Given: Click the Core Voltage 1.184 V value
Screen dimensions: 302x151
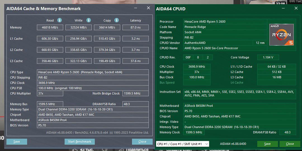Looking at the screenshot, I should pyautogui.click(x=268, y=57).
